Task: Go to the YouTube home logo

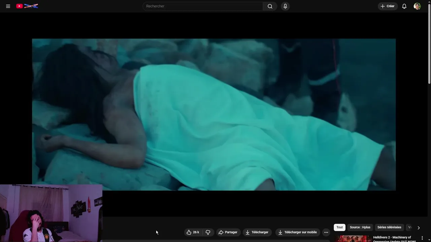Action: [27, 6]
